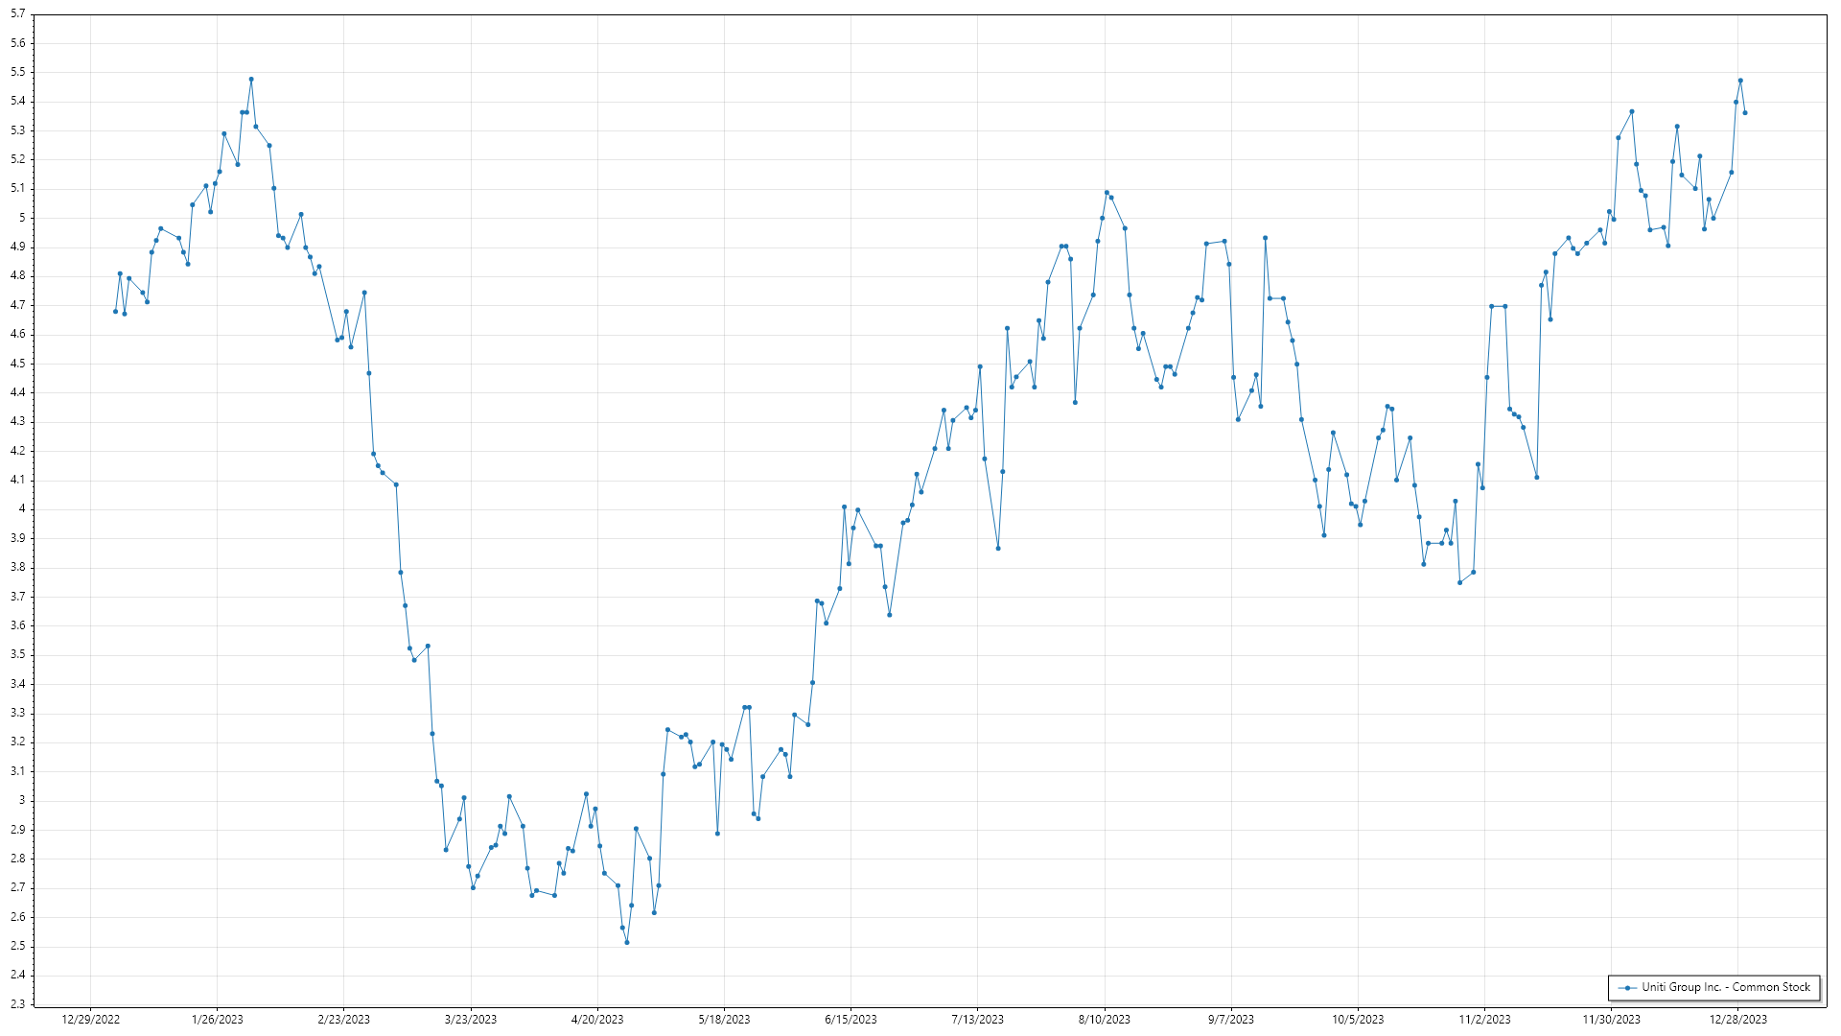Click the 12/28/2023 date axis label
Viewport: 1841px width, 1036px height.
(x=1738, y=1019)
